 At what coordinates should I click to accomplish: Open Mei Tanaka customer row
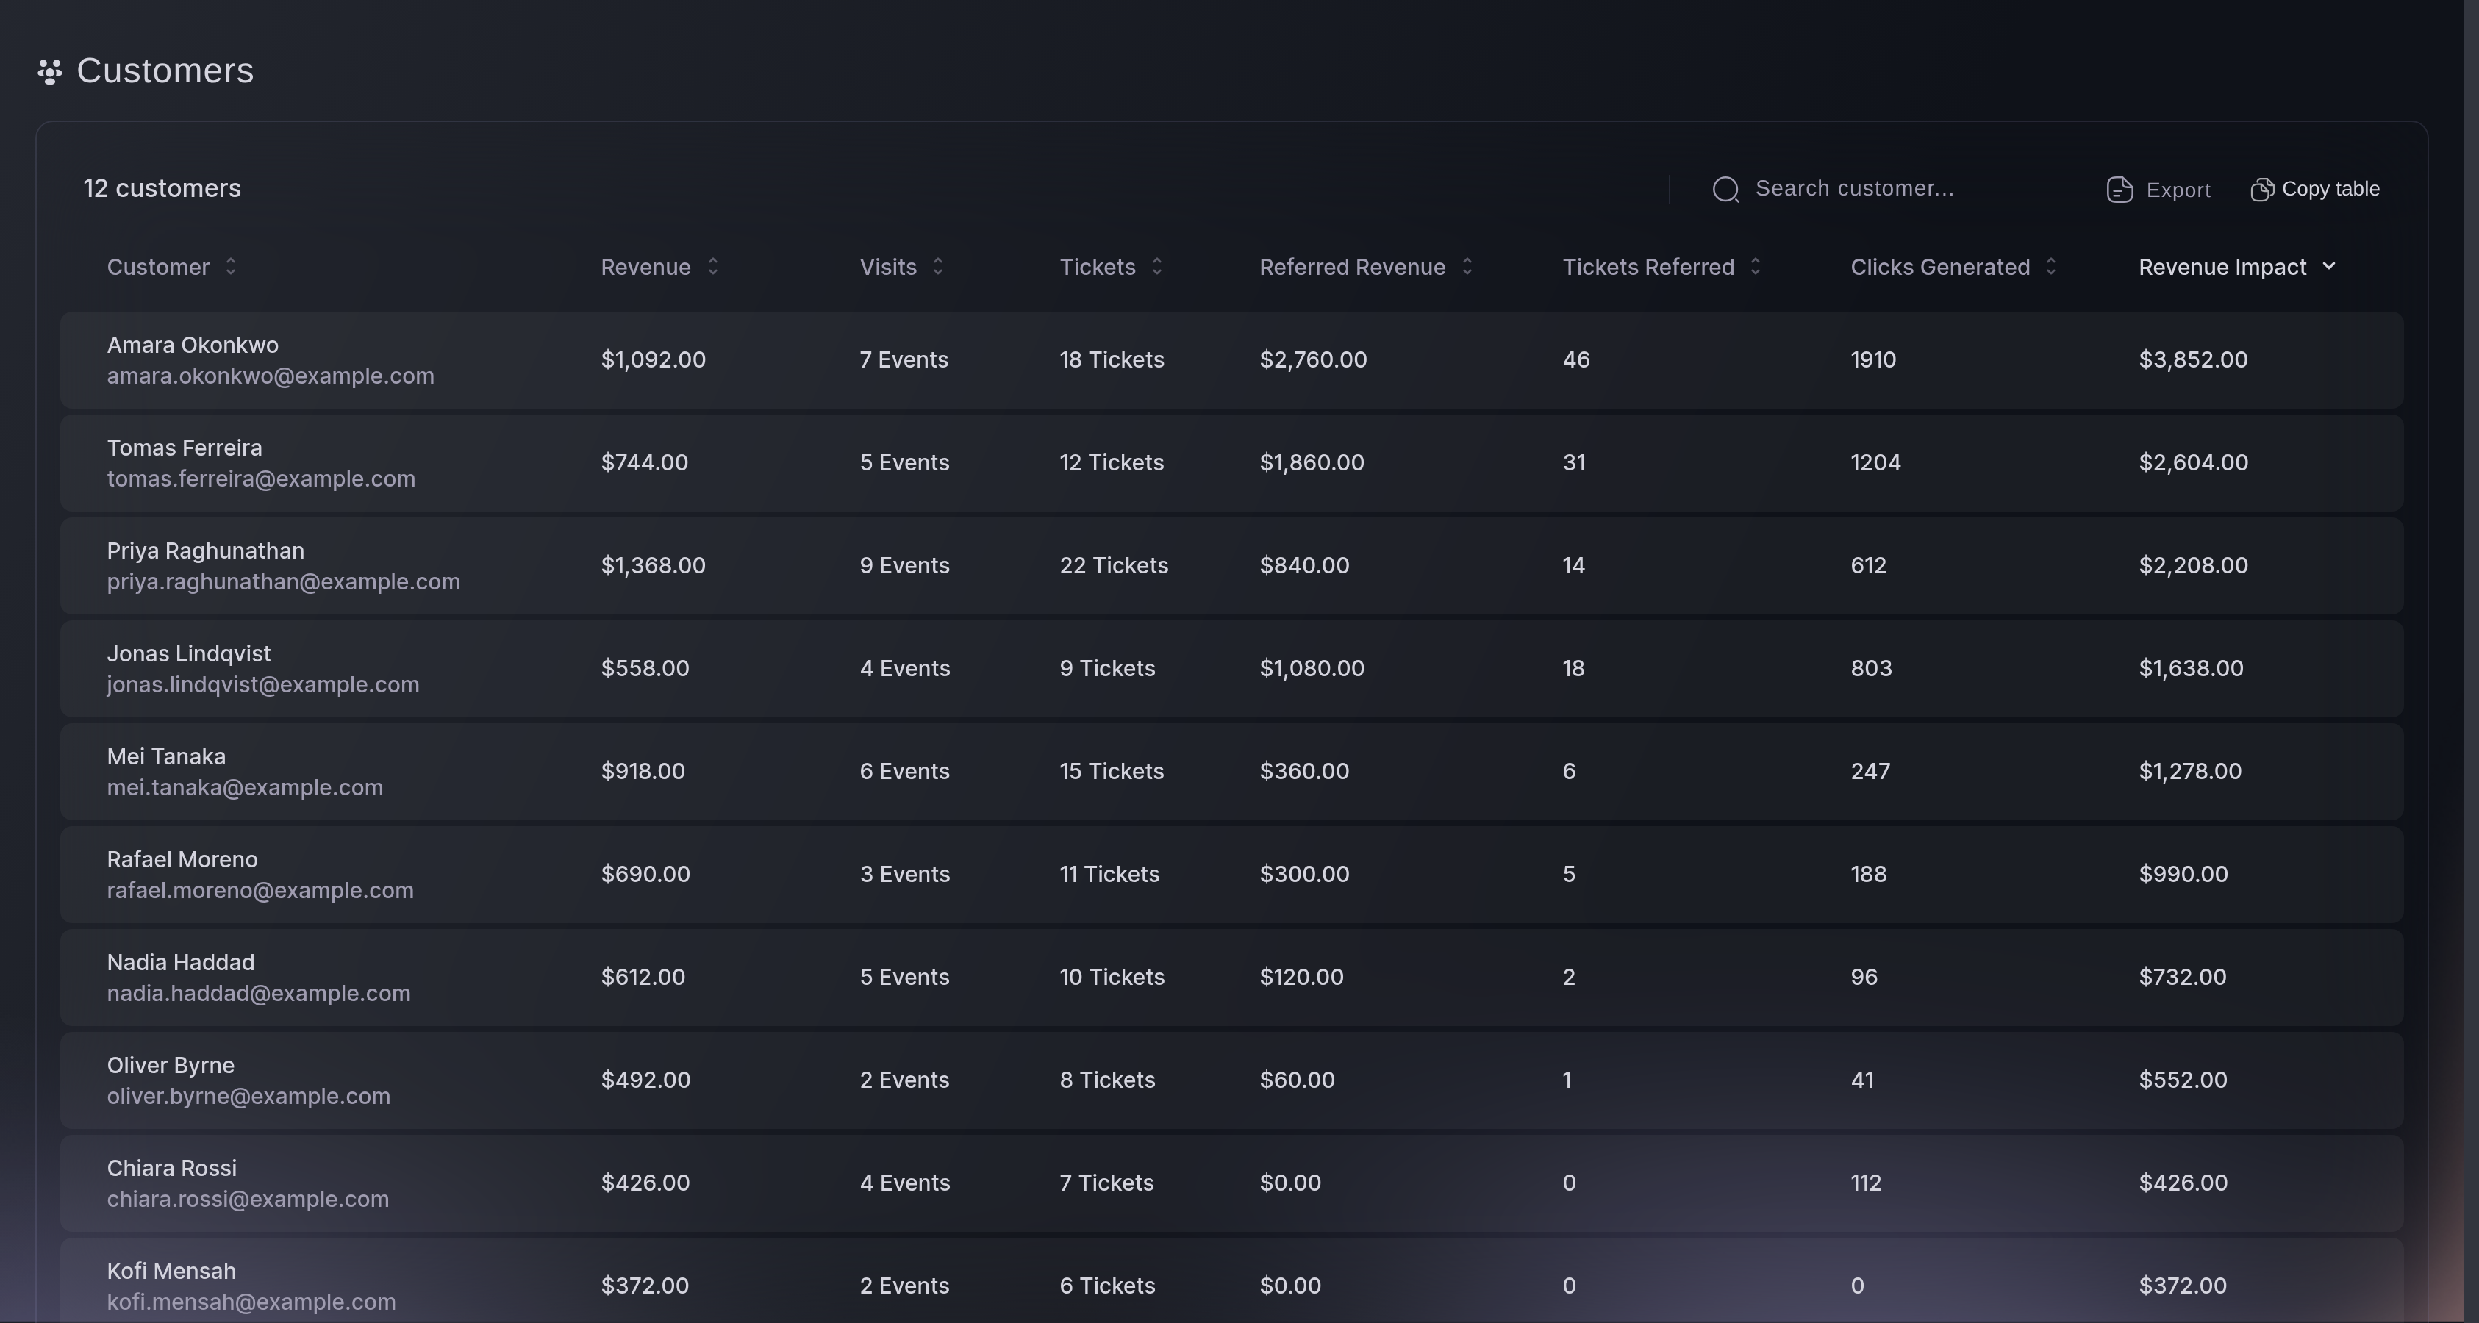1232,772
